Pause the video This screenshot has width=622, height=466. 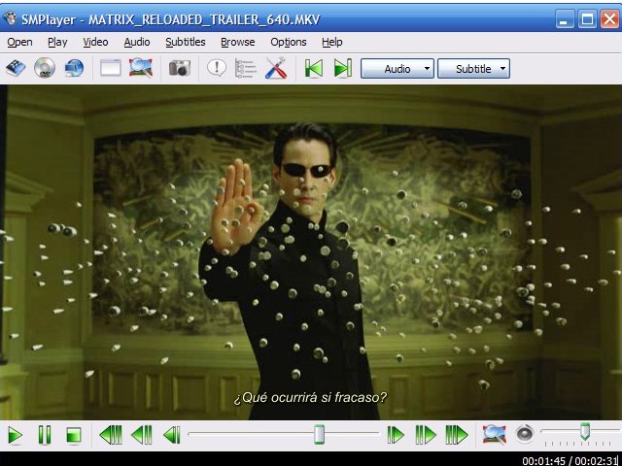coord(45,435)
